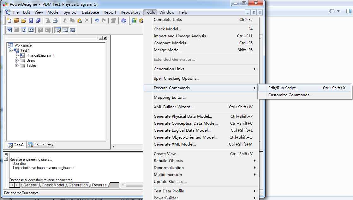Image resolution: width=353 pixels, height=200 pixels.
Task: Click Create View menu entry
Action: tap(201, 154)
